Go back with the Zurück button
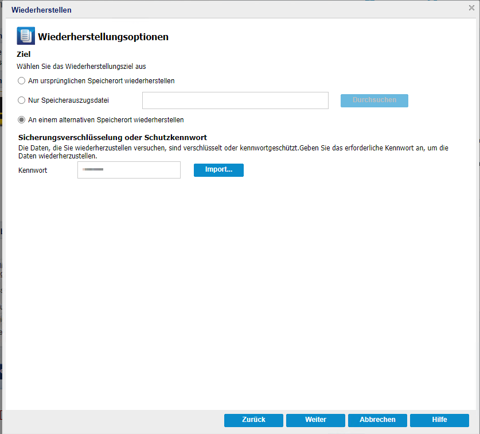The height and width of the screenshot is (434, 480). pyautogui.click(x=253, y=420)
